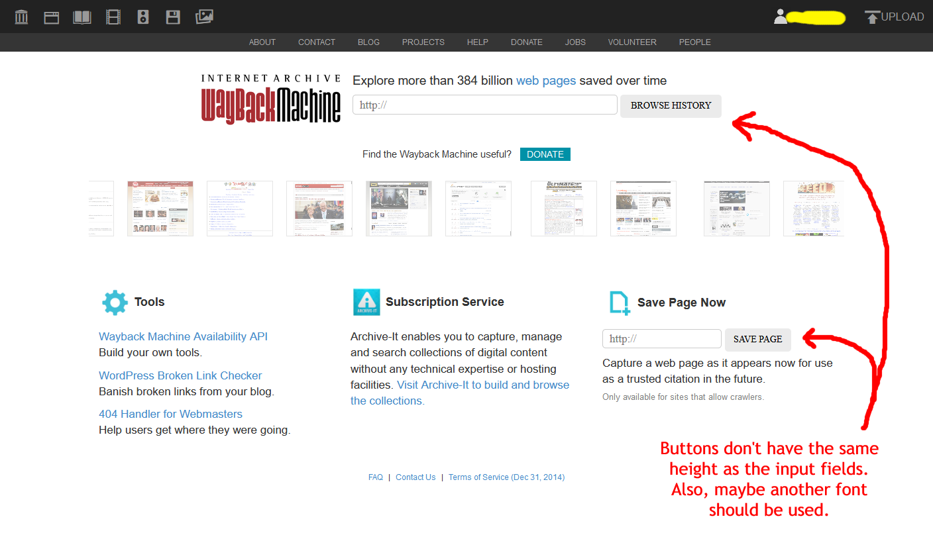Image resolution: width=933 pixels, height=533 pixels.
Task: Click the Wayback Machine logo
Action: coord(271,99)
